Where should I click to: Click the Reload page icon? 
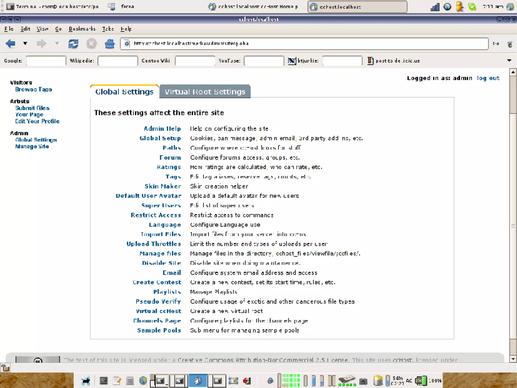(73, 43)
